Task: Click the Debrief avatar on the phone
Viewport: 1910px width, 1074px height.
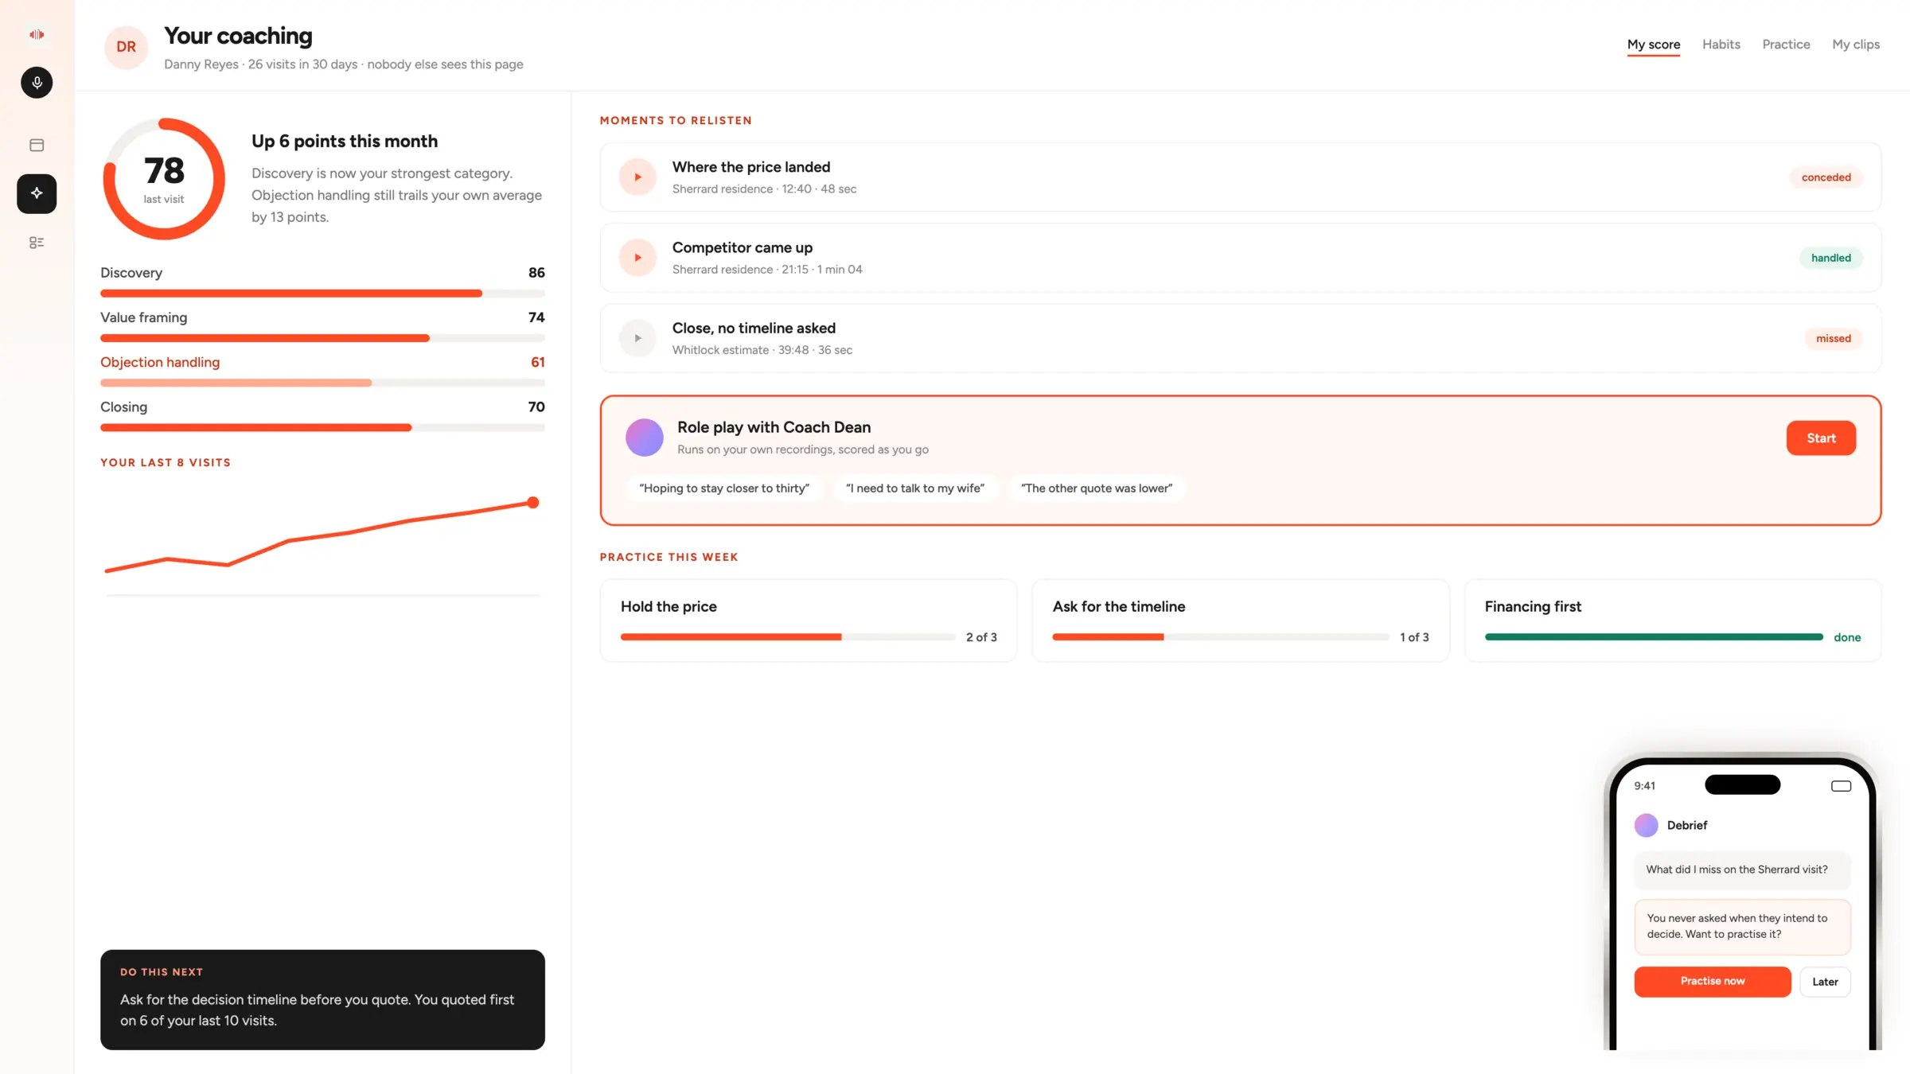Action: 1646,825
